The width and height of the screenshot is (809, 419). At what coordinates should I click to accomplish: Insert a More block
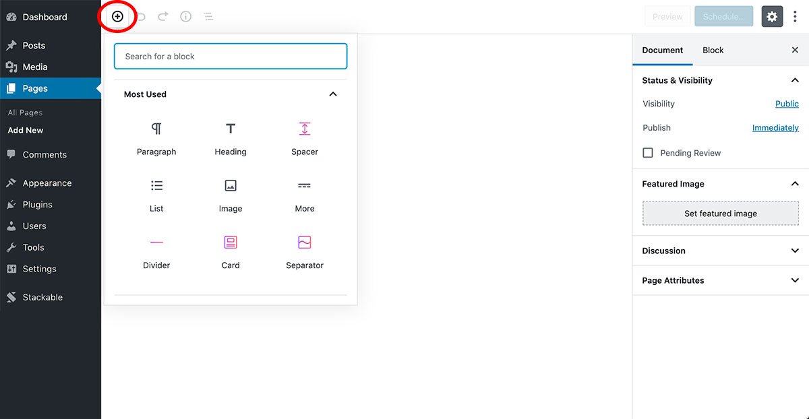pyautogui.click(x=305, y=195)
